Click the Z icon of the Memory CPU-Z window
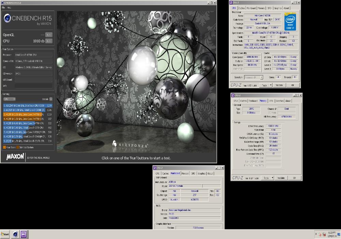Viewport: 341px width, 239px height. click(x=233, y=95)
